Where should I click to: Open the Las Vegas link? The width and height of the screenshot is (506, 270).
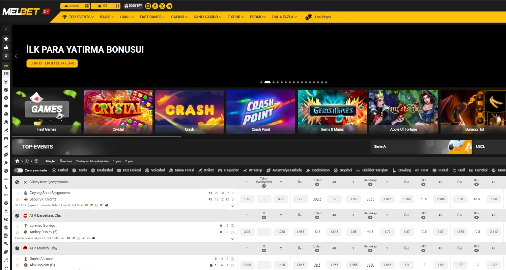point(323,17)
